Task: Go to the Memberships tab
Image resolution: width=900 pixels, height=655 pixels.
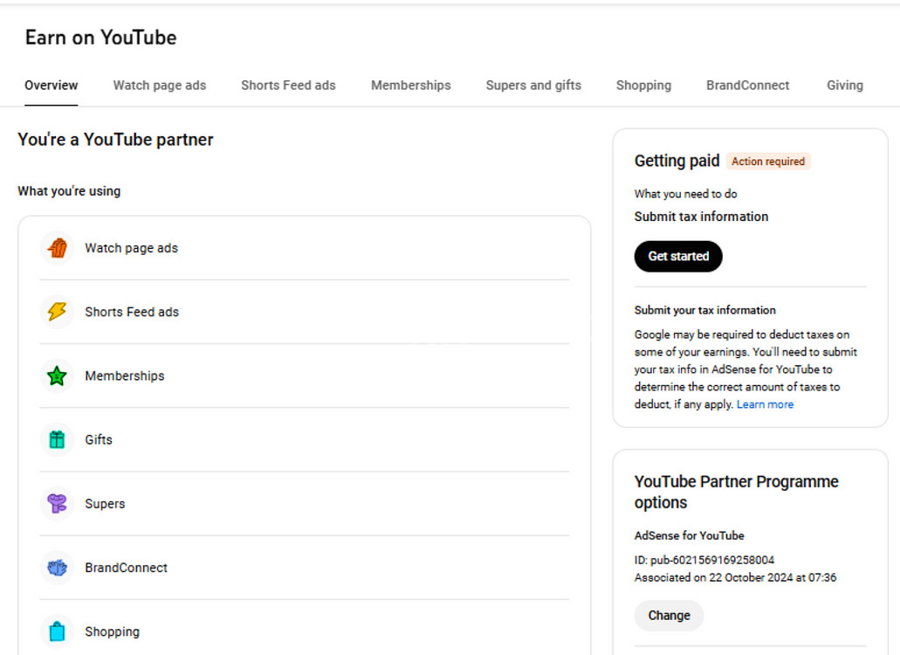Action: 411,86
